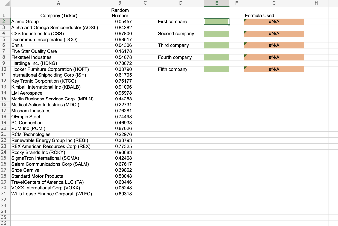Image resolution: width=338 pixels, height=226 pixels.
Task: Select 'Renewable Energy Group Inc (REGI)' cell
Action: [59, 140]
